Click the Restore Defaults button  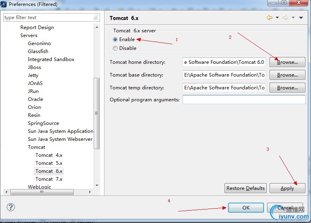coord(246,188)
